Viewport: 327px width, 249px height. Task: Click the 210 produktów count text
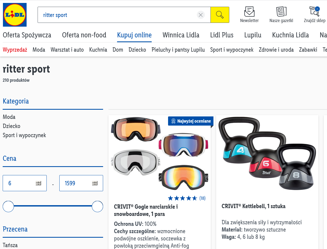coord(16,80)
